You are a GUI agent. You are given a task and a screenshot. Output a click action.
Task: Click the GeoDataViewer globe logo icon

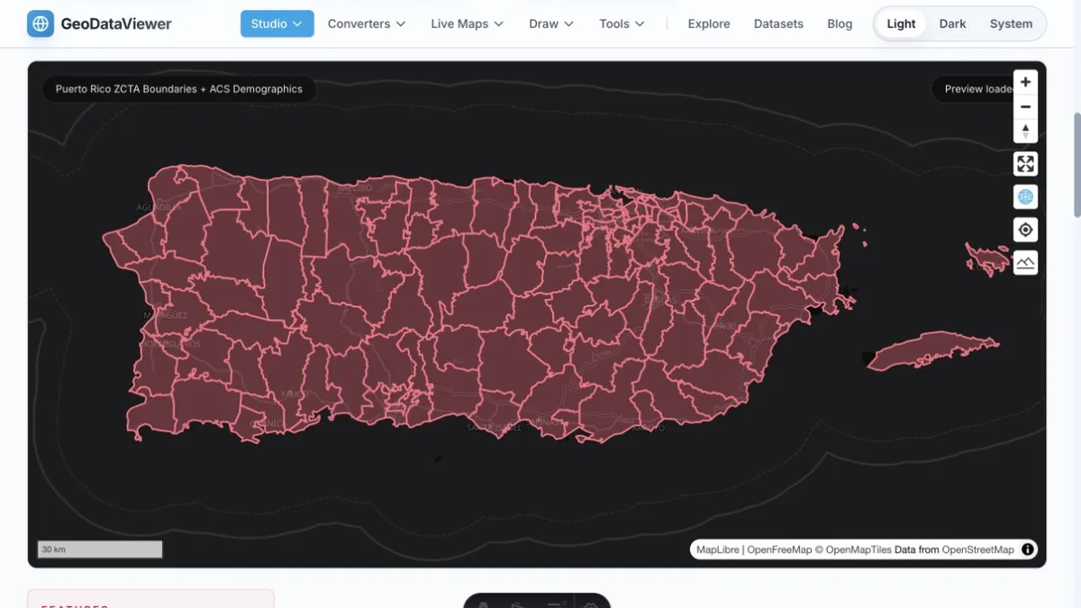coord(41,23)
